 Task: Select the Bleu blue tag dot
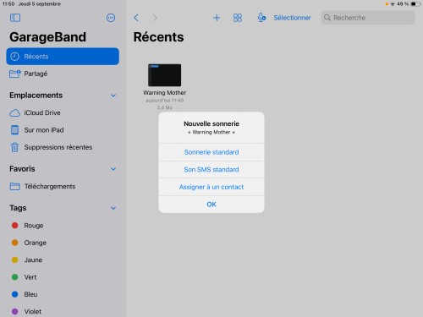[x=15, y=294]
